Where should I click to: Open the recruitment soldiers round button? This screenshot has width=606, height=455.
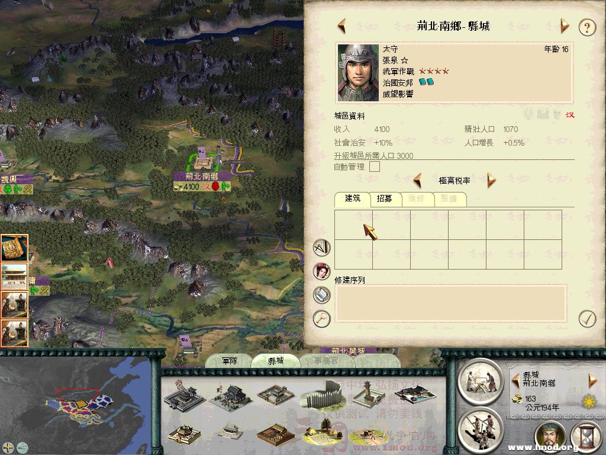[x=480, y=430]
